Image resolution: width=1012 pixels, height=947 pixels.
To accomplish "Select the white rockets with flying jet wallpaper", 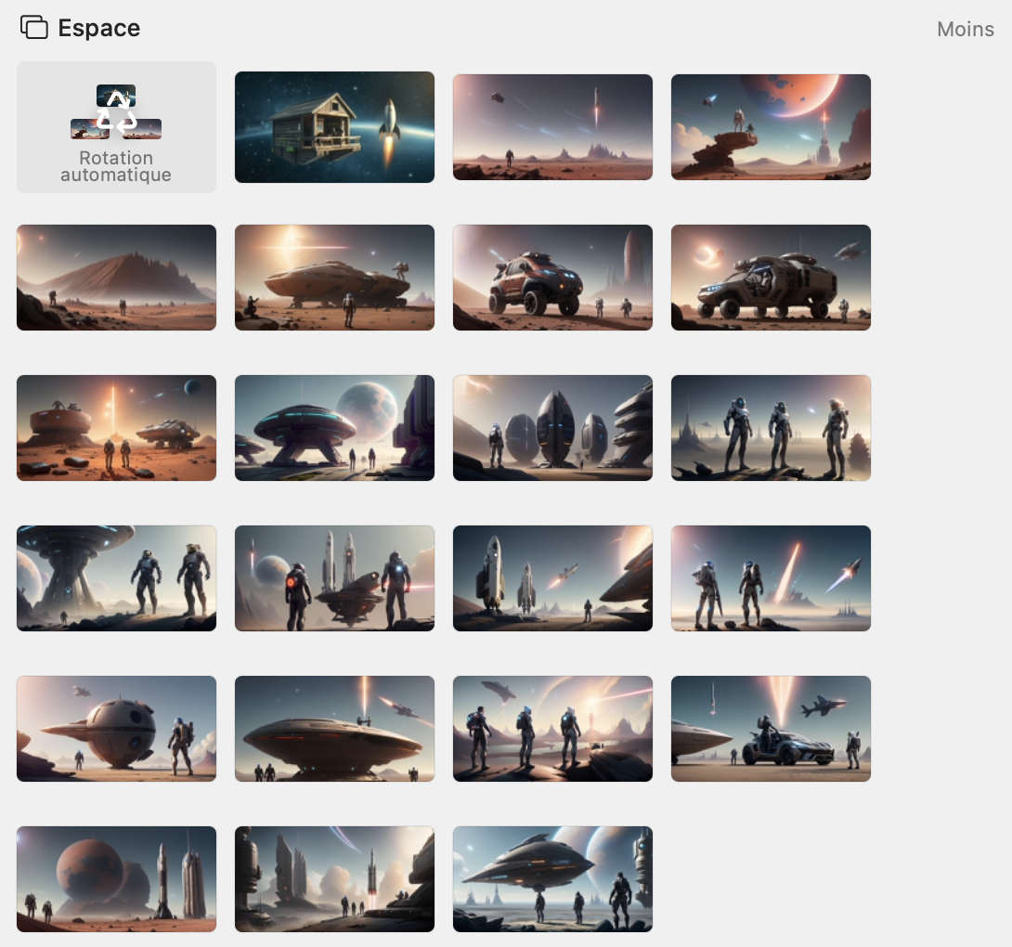I will click(552, 578).
